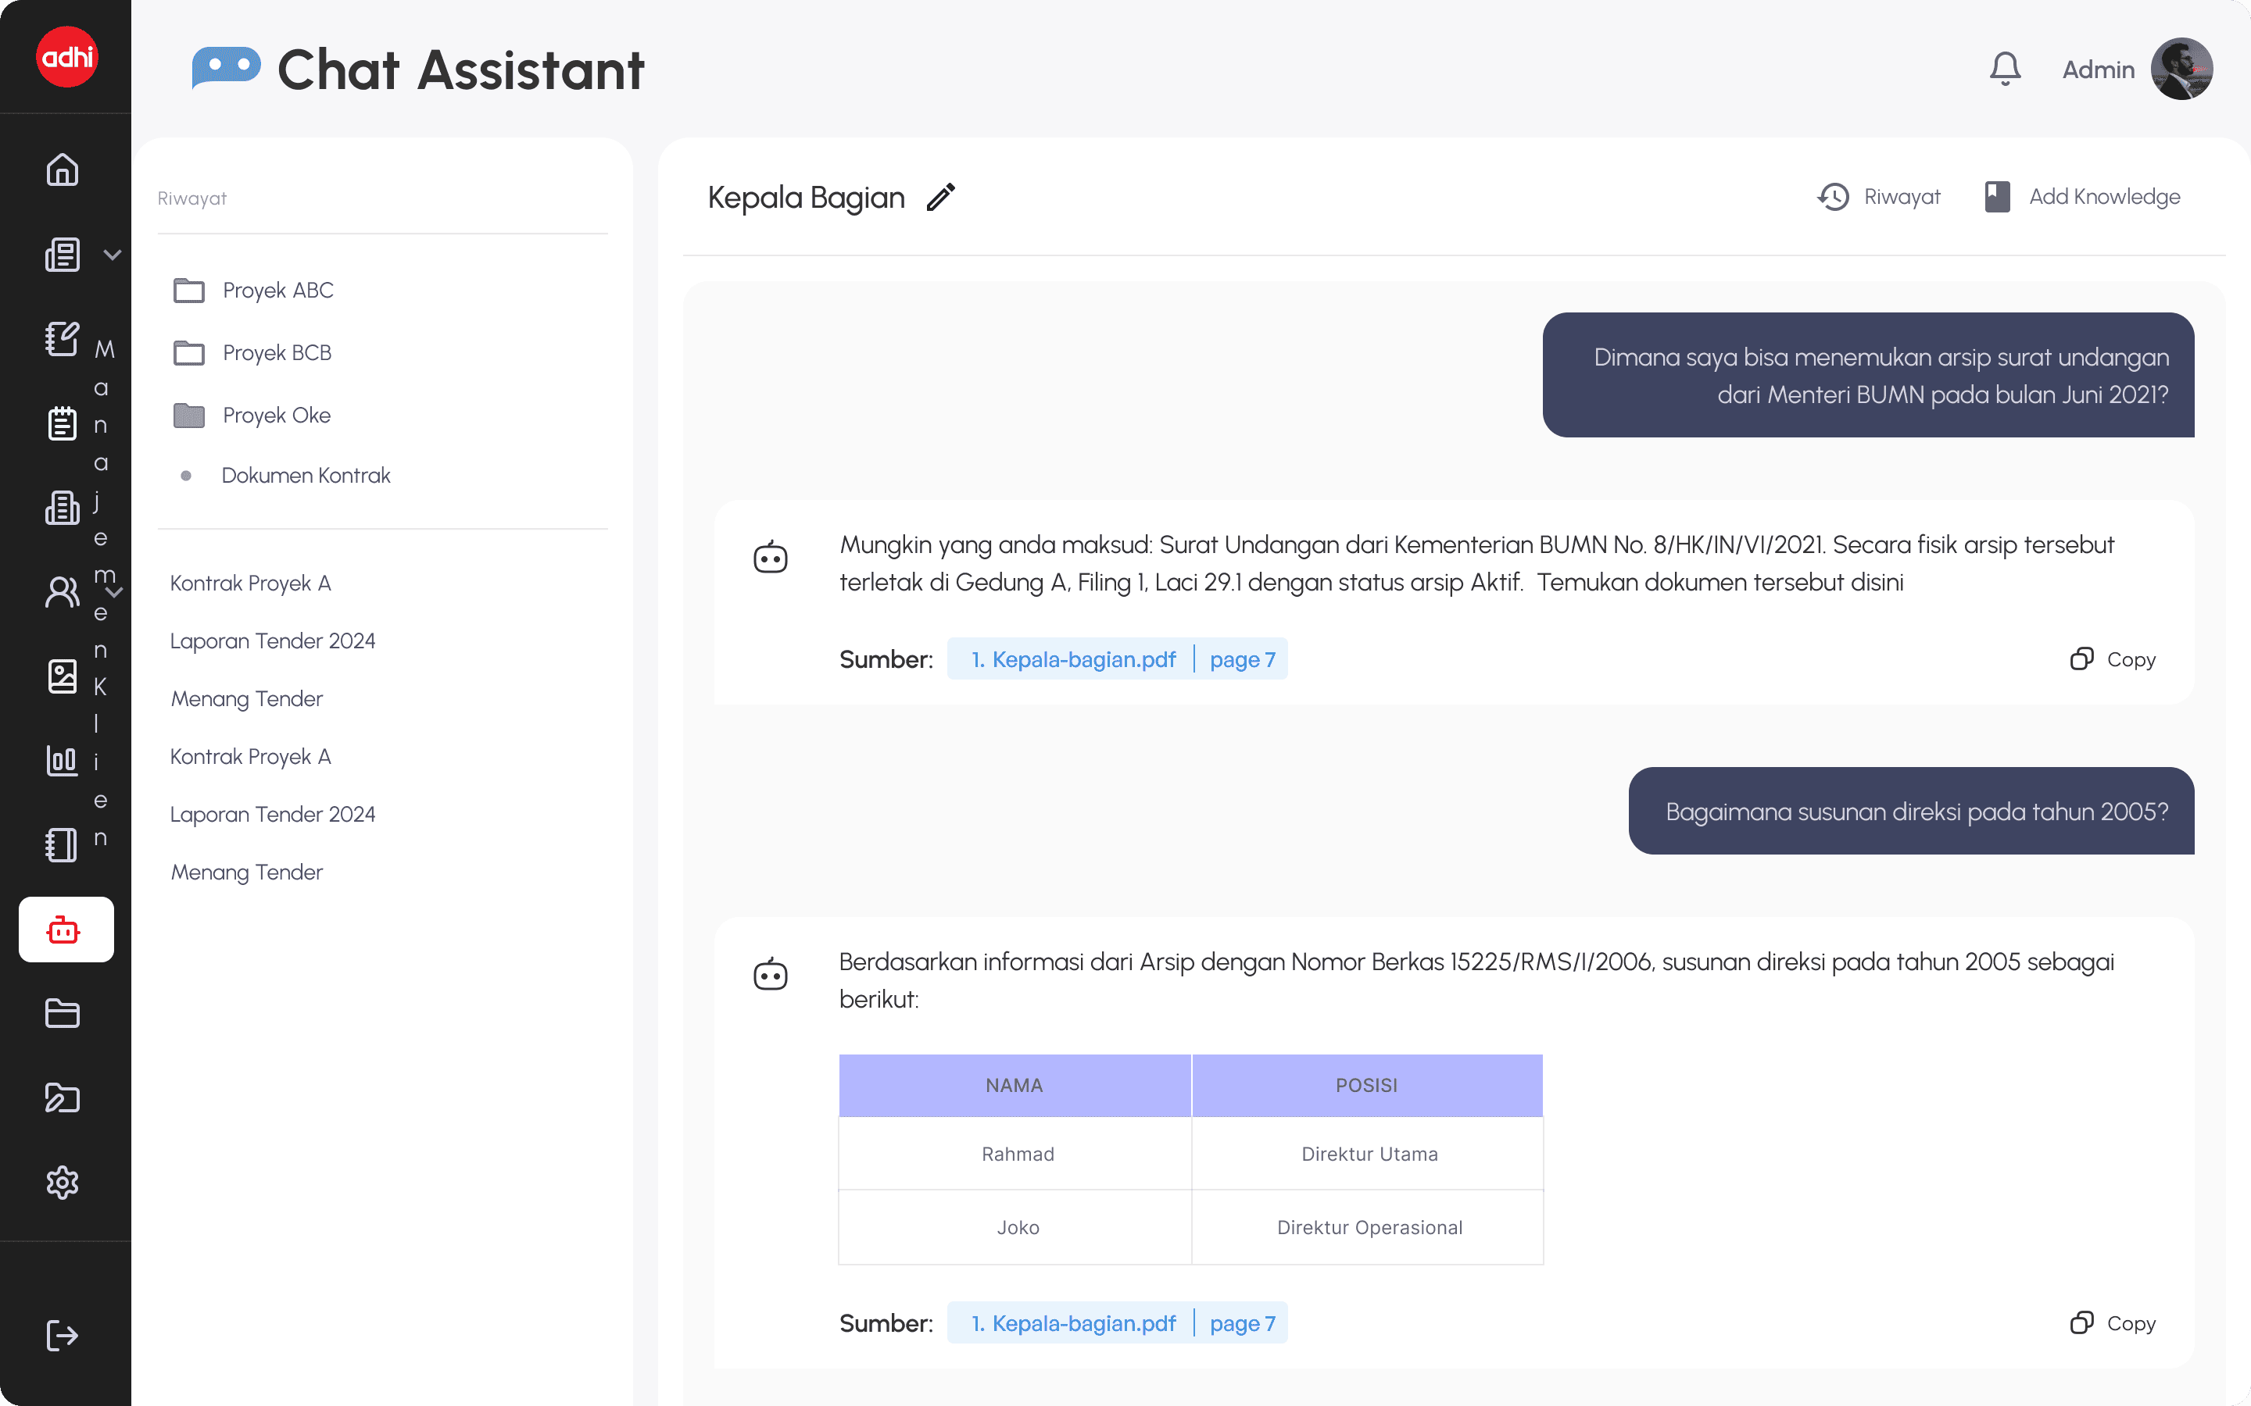Select the Joko table cell
Image resolution: width=2251 pixels, height=1406 pixels.
1015,1227
